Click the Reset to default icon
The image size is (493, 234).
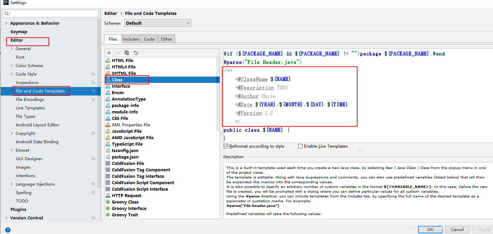tap(136, 53)
